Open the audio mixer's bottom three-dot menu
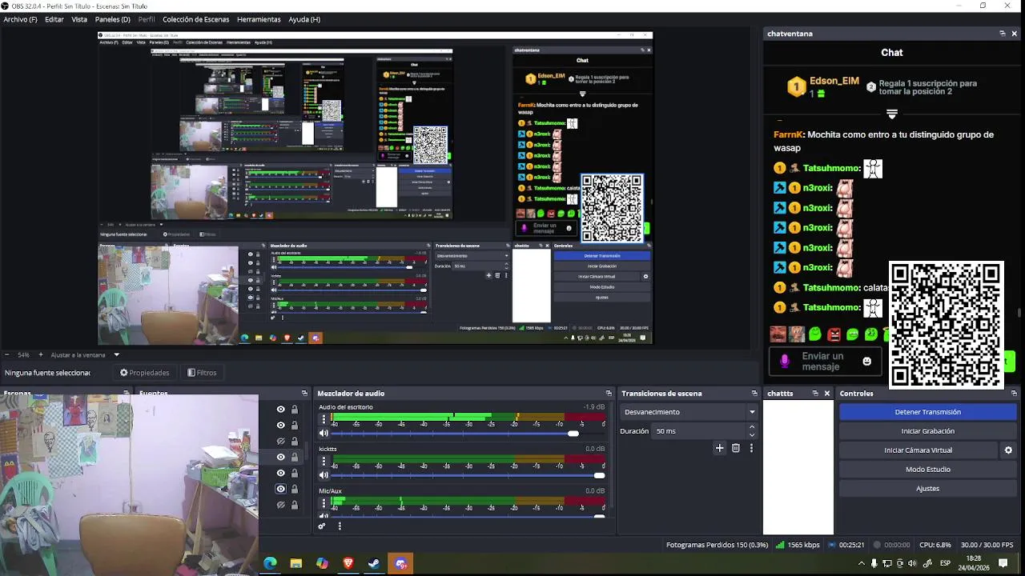 (x=340, y=526)
